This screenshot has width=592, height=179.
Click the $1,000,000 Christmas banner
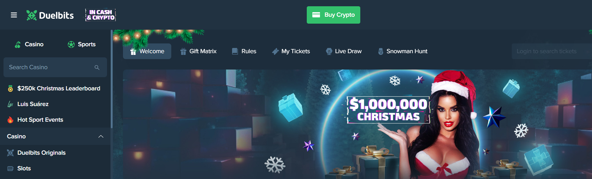point(357,124)
